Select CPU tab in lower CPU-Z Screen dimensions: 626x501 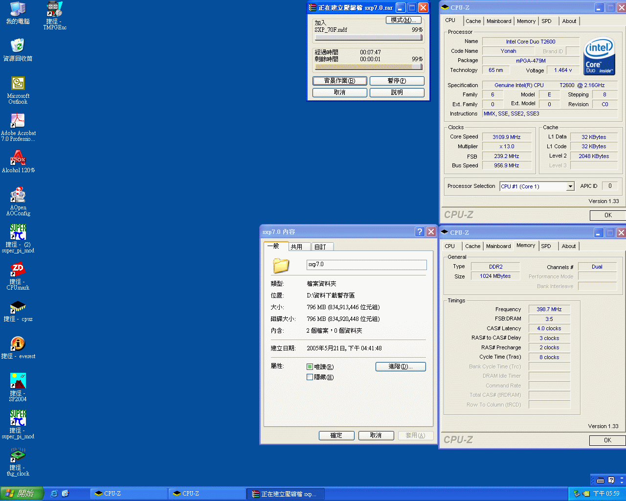450,246
